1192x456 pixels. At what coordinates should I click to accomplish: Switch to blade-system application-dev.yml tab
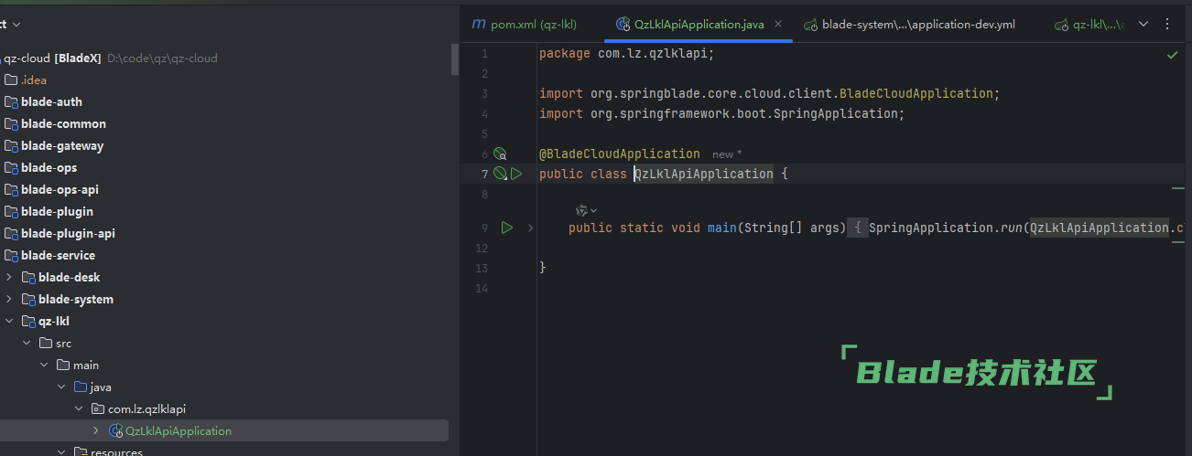(x=909, y=25)
